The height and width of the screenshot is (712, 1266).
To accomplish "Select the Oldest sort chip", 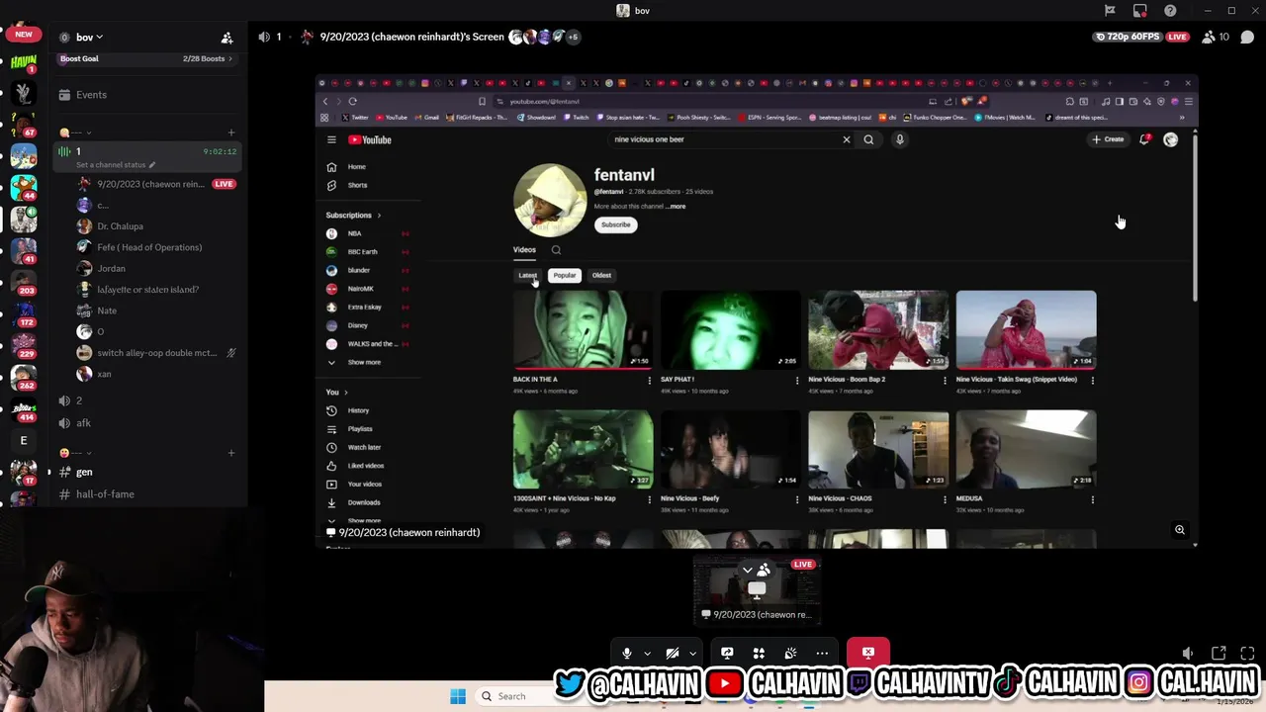I will [601, 275].
